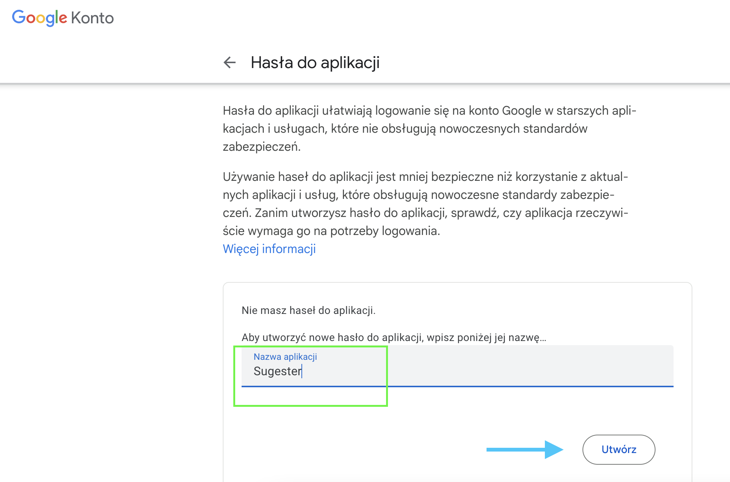This screenshot has width=730, height=482.
Task: Click the Google logo
Action: click(40, 17)
